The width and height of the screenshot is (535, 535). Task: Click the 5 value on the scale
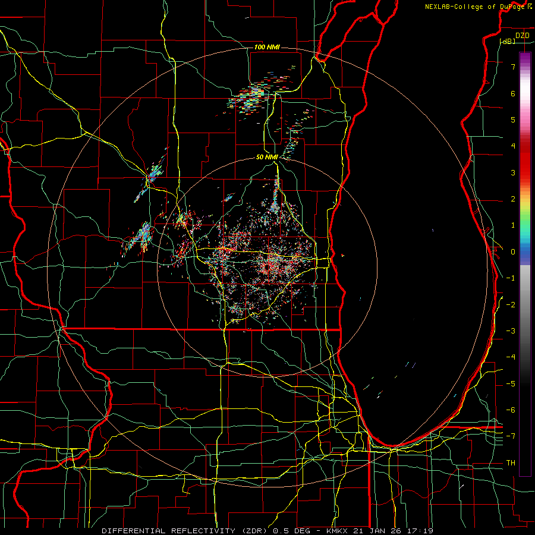point(513,119)
